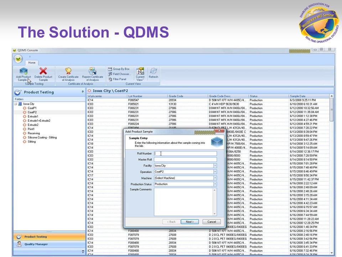This screenshot has width=342, height=257.
Task: Click the Product Testing checkmark icon at bottom
Action: (19, 237)
